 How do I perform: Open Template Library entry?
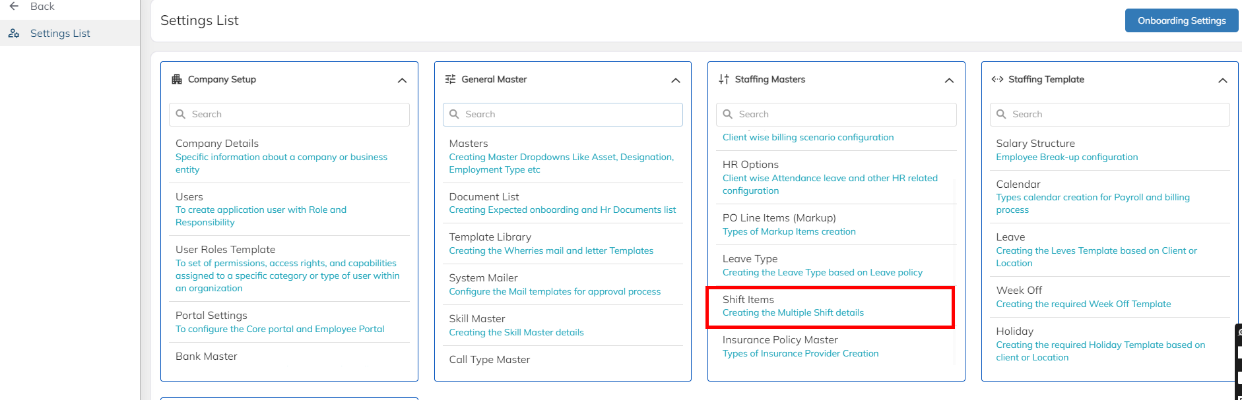tap(490, 237)
